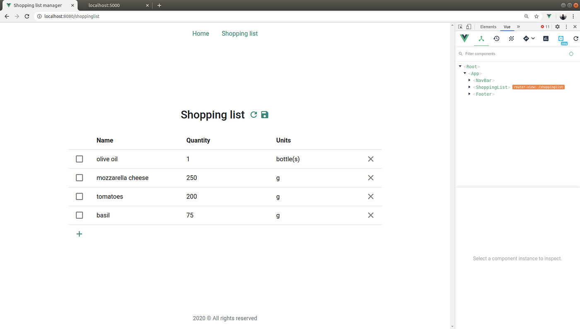Add a new item with plus icon
The width and height of the screenshot is (580, 329).
[x=80, y=234]
